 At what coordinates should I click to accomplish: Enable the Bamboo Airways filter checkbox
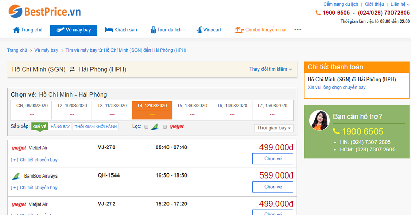click(x=146, y=127)
